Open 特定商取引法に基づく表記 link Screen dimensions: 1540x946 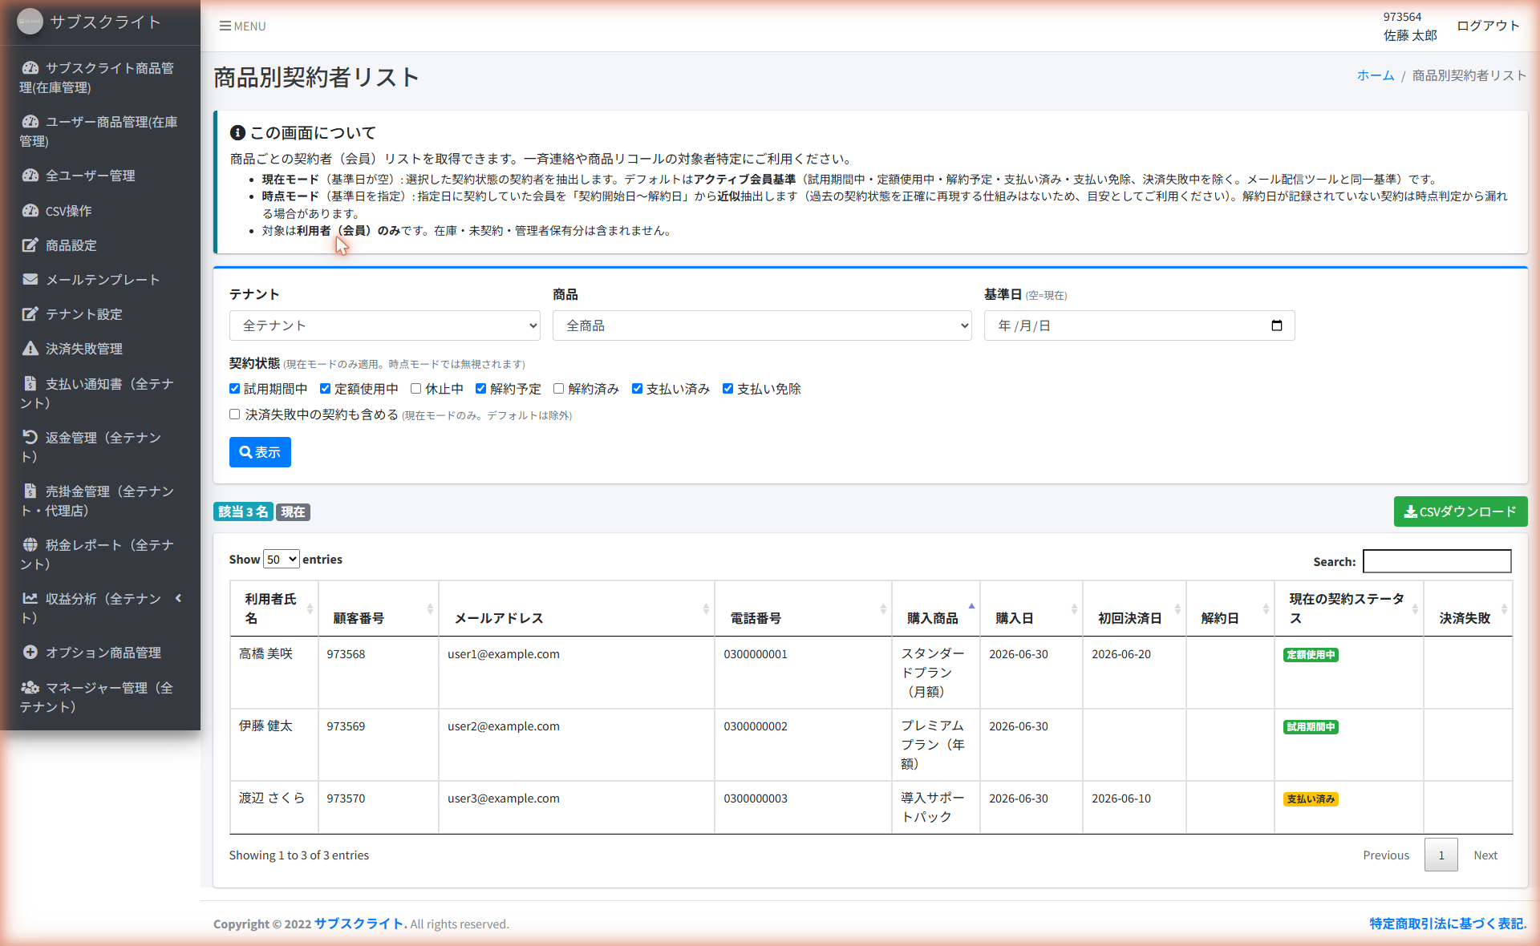coord(1447,924)
